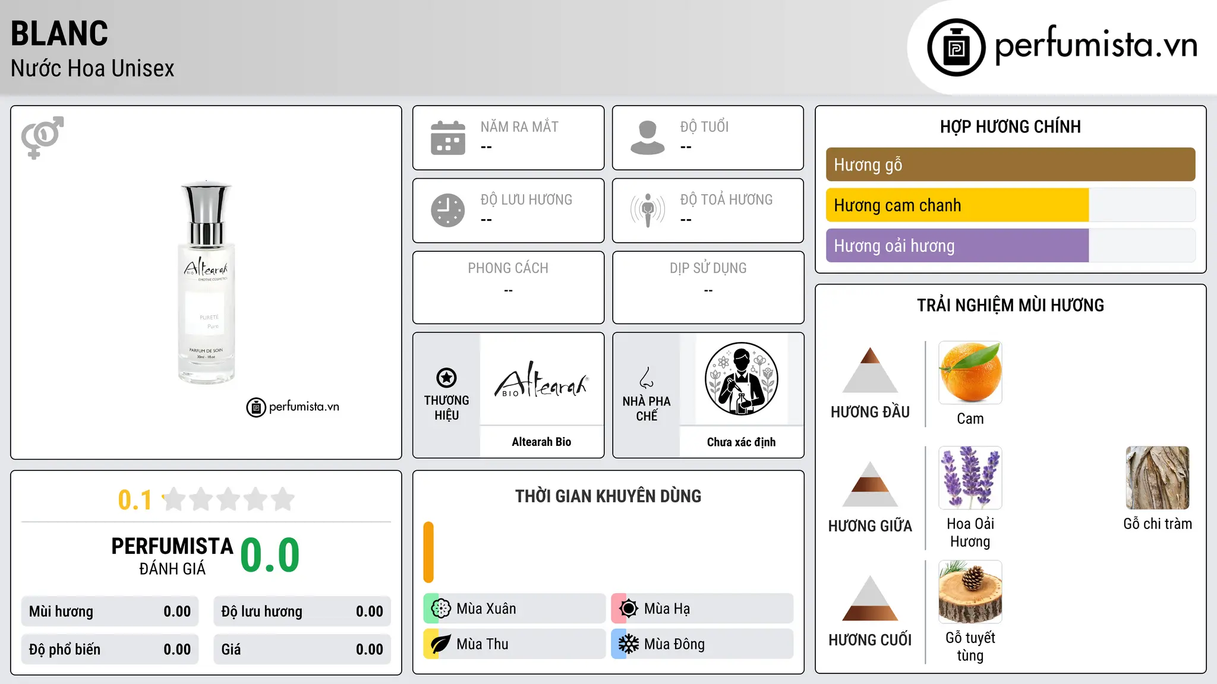Click the THƯƠNG HIỆU label
The width and height of the screenshot is (1217, 684).
click(x=446, y=408)
